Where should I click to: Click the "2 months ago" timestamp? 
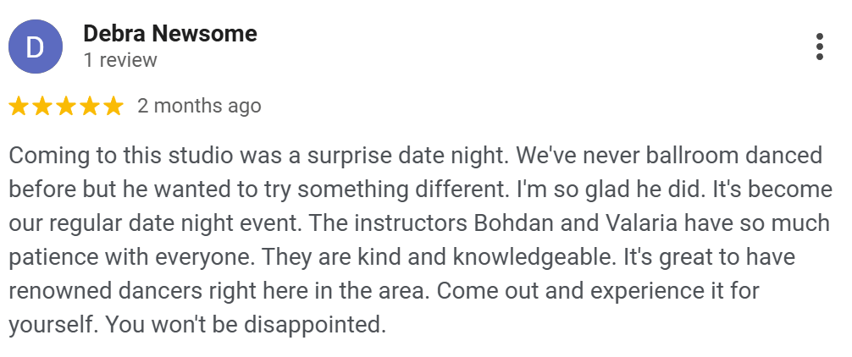[x=199, y=106]
